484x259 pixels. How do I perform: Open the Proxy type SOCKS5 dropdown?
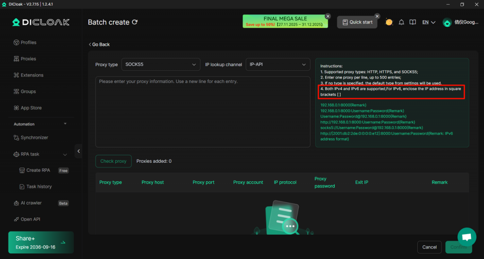(161, 65)
